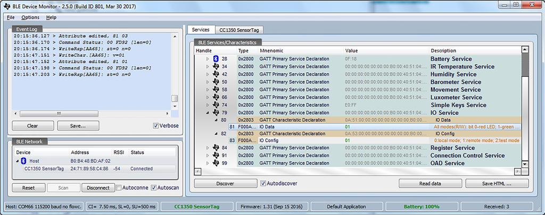Image resolution: width=545 pixels, height=215 pixels.
Task: Click the Save HTML ... button
Action: (497, 184)
